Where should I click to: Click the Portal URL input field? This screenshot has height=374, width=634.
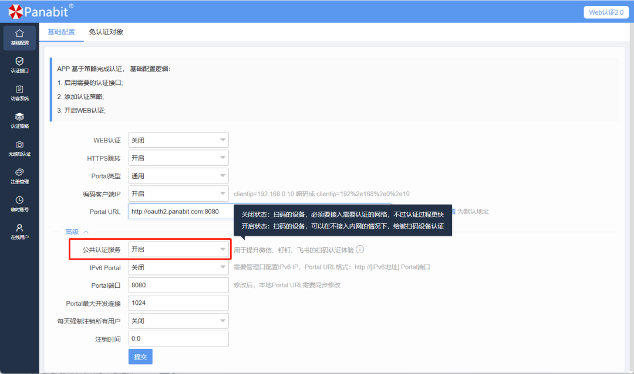[x=181, y=211]
